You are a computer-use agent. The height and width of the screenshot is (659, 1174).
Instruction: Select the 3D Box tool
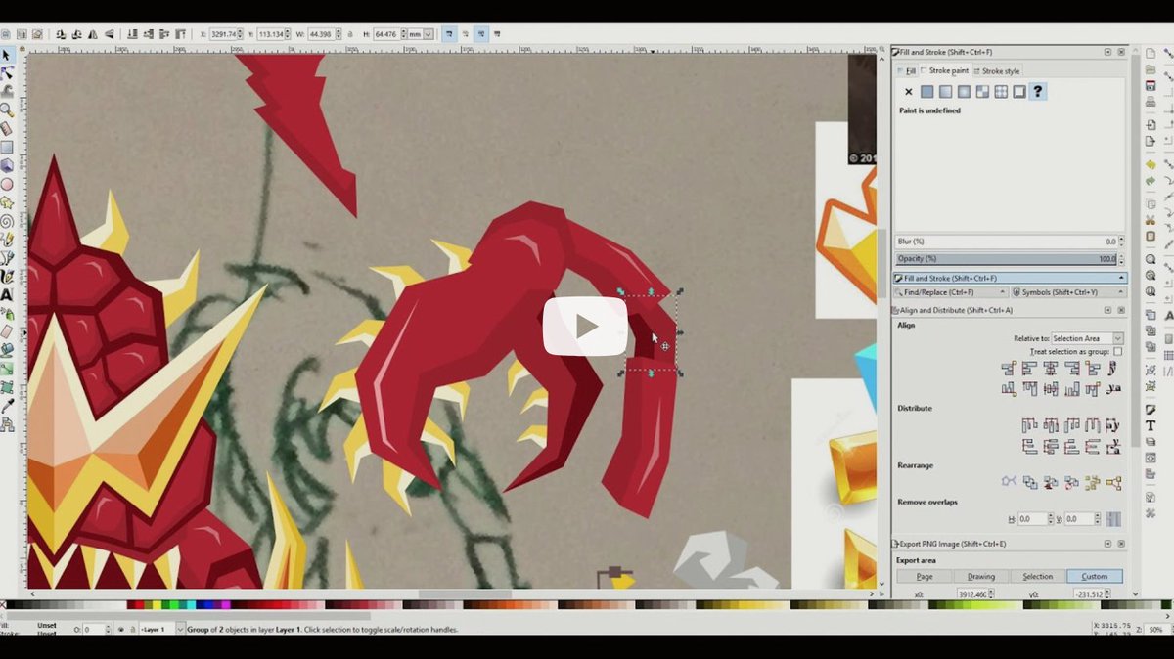(x=7, y=165)
